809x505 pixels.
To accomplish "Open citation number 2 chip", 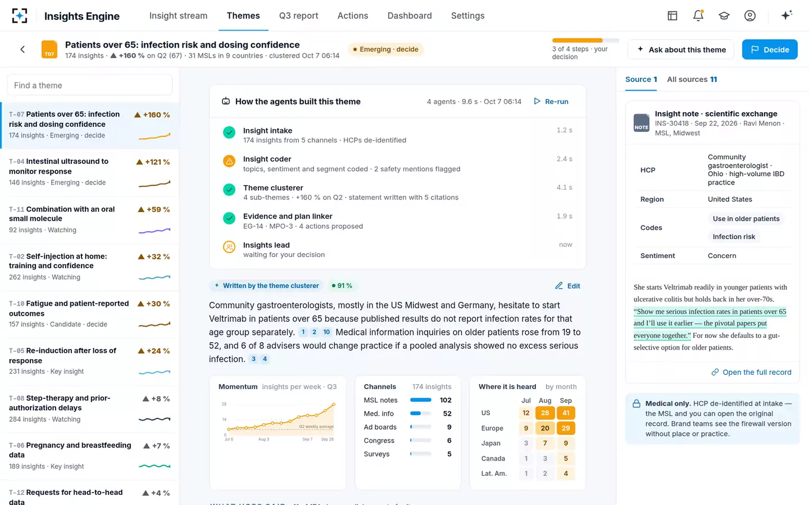I will point(314,332).
